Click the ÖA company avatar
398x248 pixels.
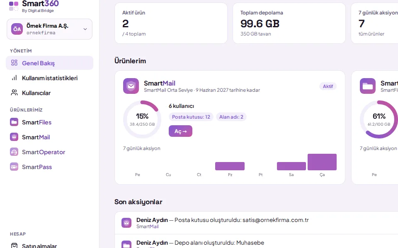(x=17, y=29)
